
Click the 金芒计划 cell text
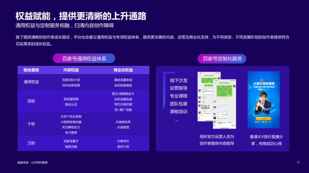tap(123, 147)
